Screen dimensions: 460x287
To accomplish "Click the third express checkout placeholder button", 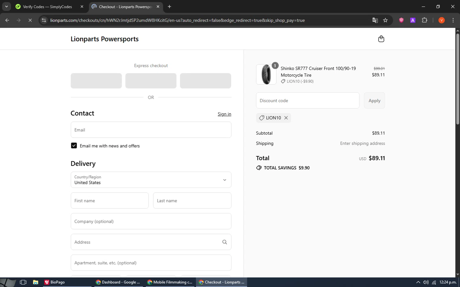I will tap(205, 81).
